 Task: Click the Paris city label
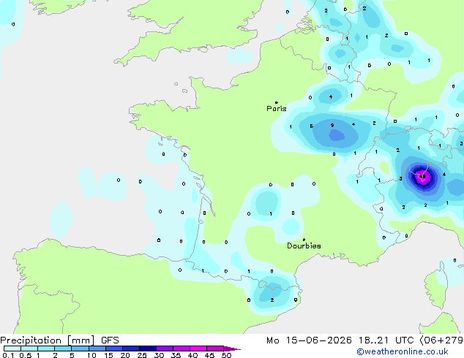[277, 108]
